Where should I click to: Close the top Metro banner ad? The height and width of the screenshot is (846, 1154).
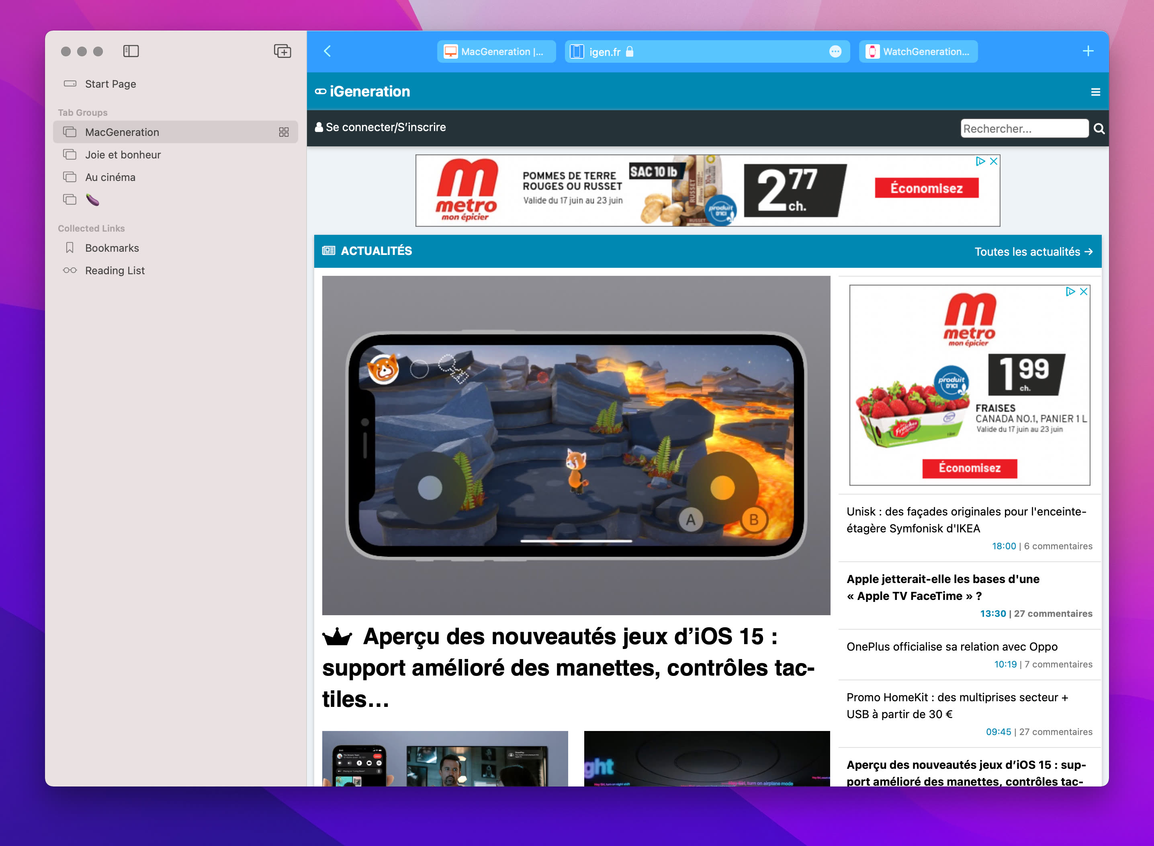pyautogui.click(x=993, y=161)
